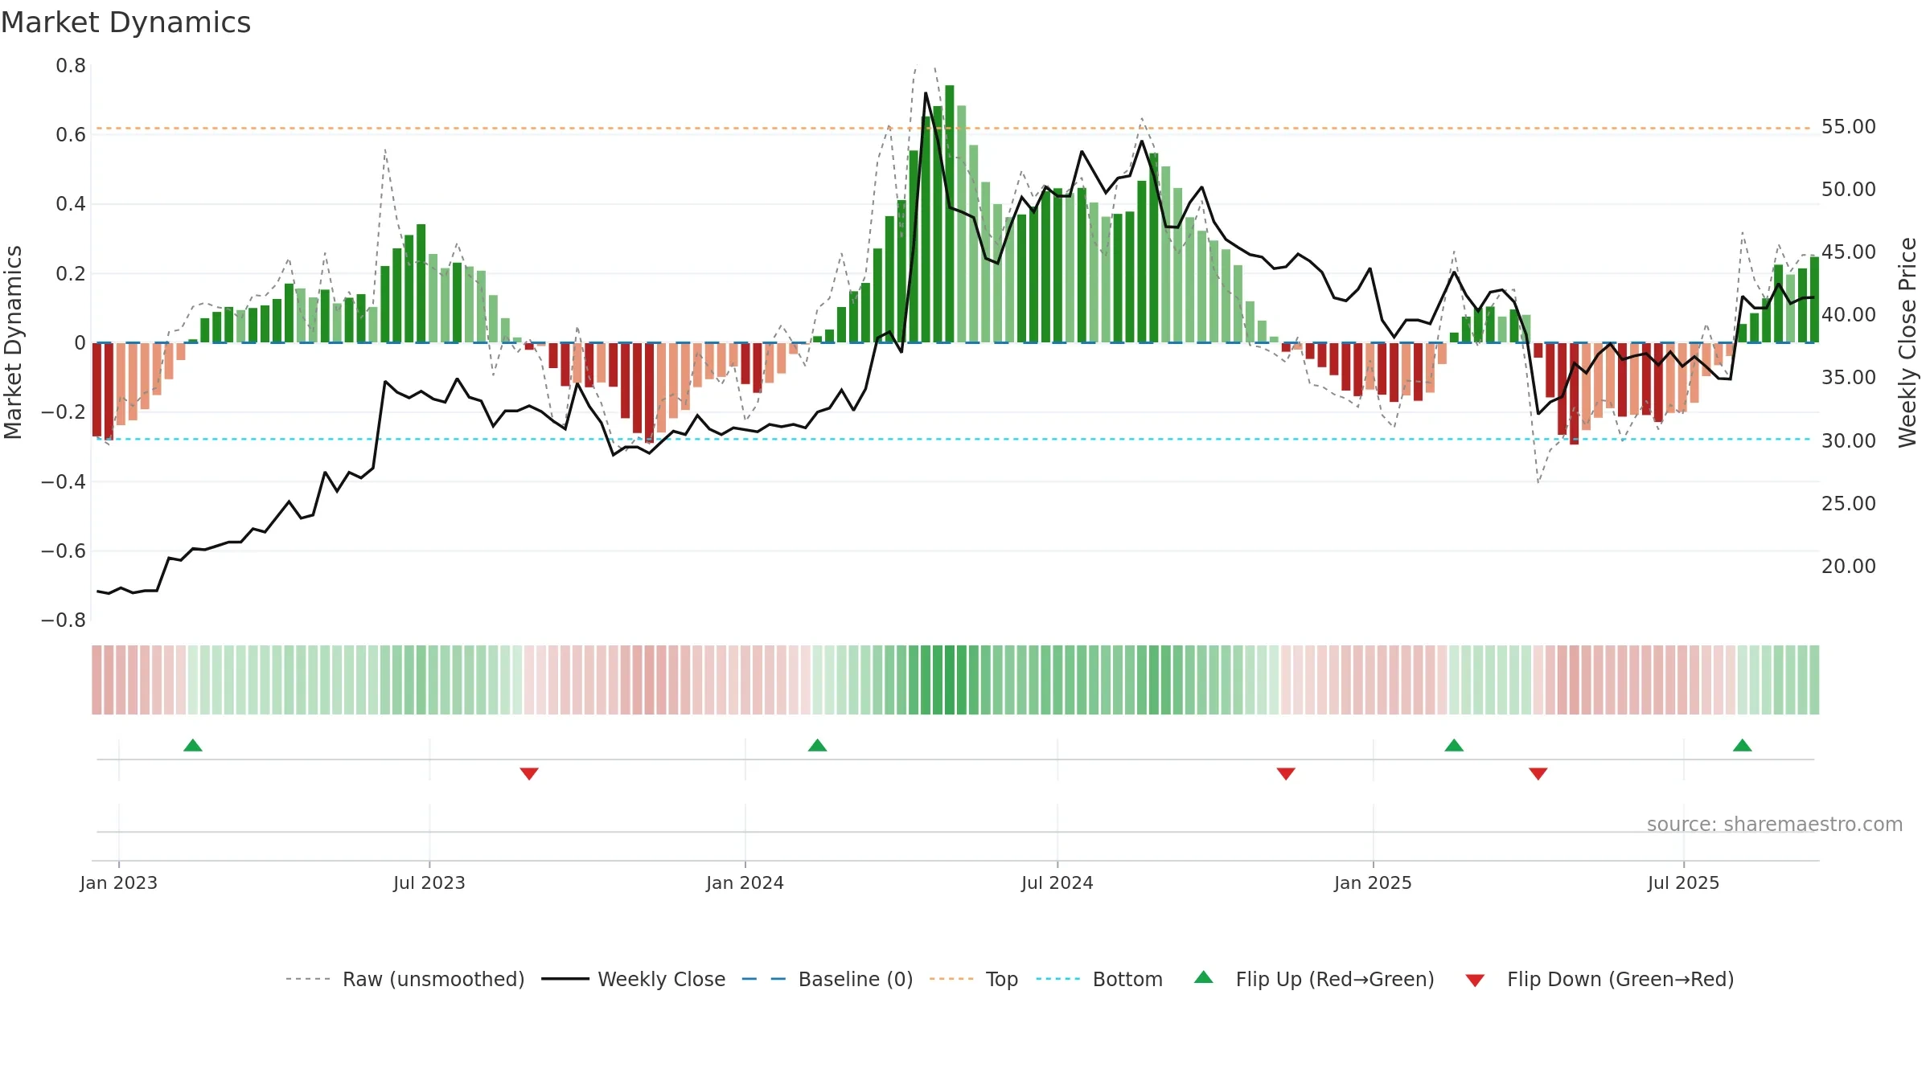Click the red Flip Down legend triangle icon

coord(1475,981)
